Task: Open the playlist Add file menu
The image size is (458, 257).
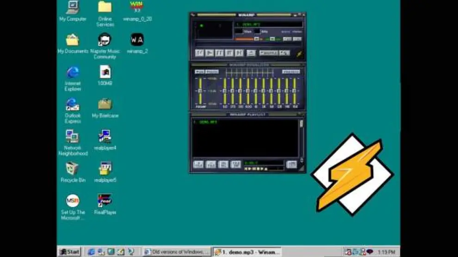Action: 198,164
